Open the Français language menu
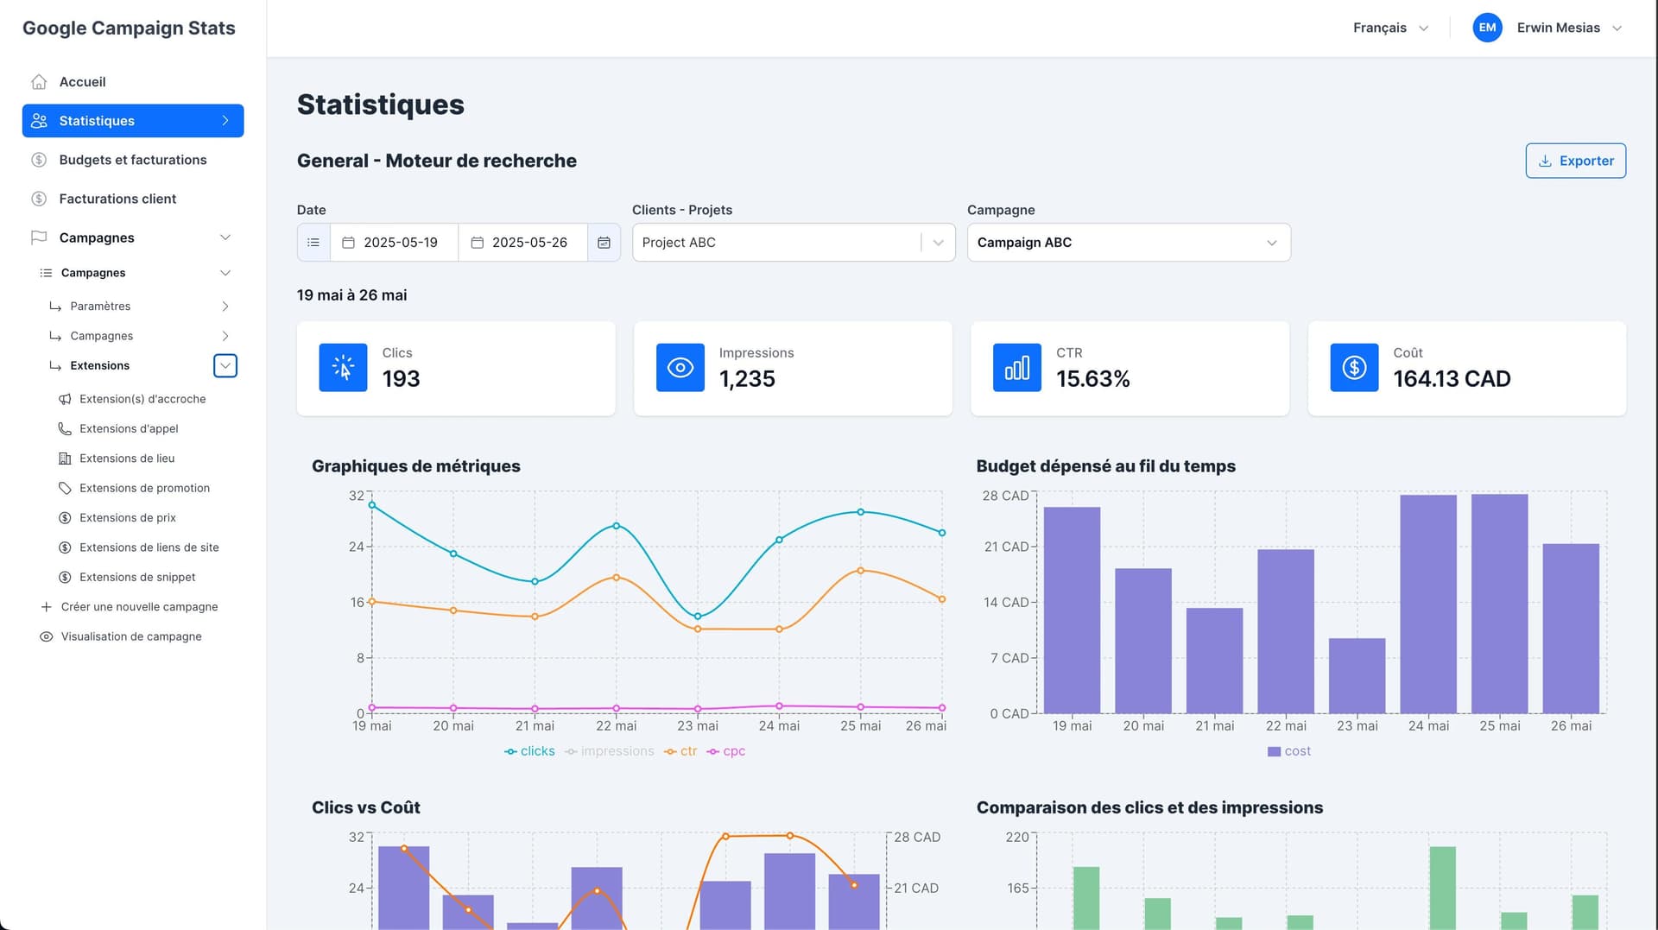The height and width of the screenshot is (930, 1658). point(1389,27)
